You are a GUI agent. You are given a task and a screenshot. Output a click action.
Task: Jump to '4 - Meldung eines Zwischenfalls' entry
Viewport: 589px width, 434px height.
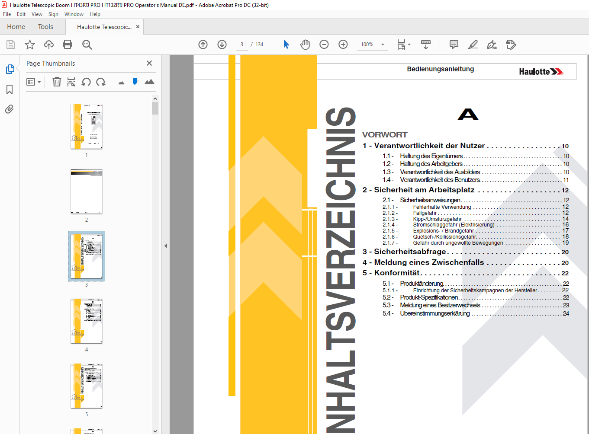click(466, 263)
